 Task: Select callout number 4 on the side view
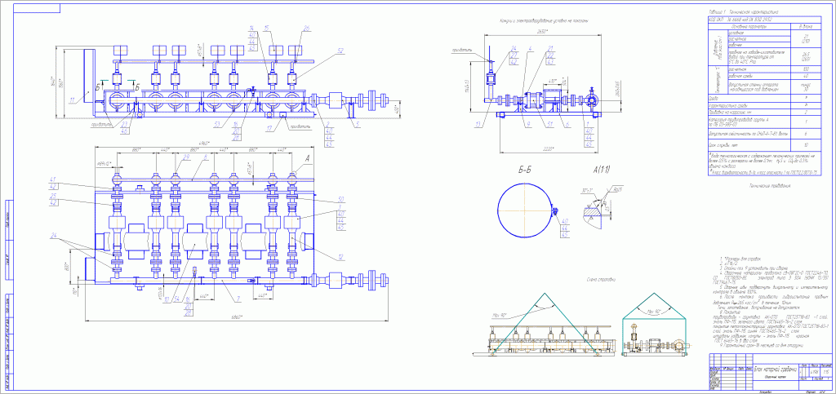coord(531,49)
